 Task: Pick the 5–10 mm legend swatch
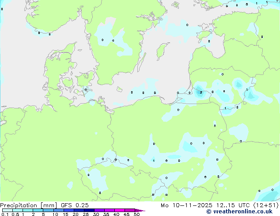pos(48,210)
